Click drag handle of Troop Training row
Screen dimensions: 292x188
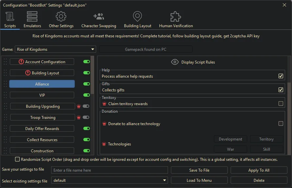click(x=5, y=117)
